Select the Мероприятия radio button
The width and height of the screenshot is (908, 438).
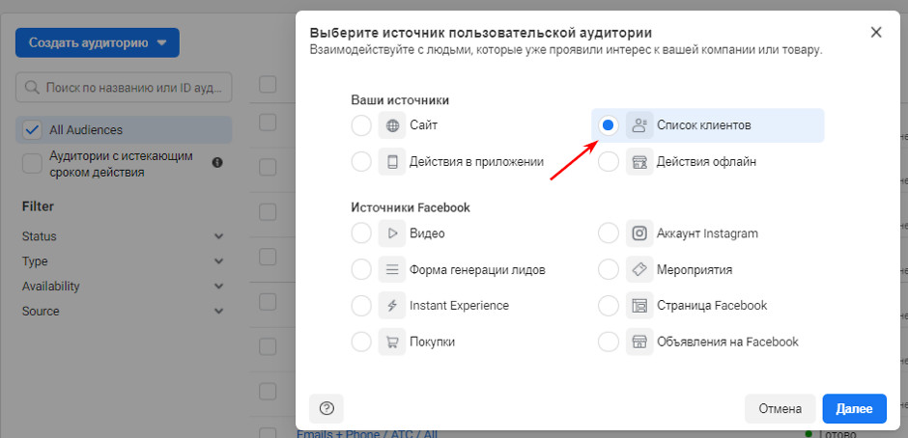[608, 269]
